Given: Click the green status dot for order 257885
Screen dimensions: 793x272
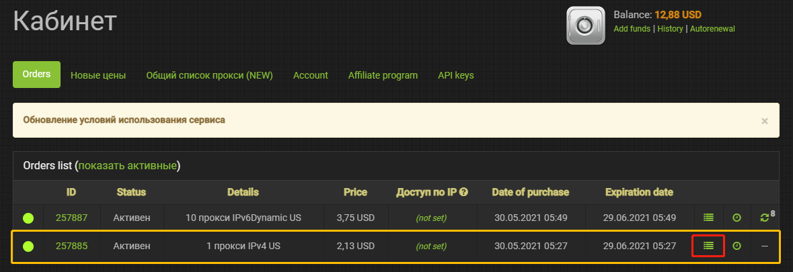Looking at the screenshot, I should (x=28, y=246).
